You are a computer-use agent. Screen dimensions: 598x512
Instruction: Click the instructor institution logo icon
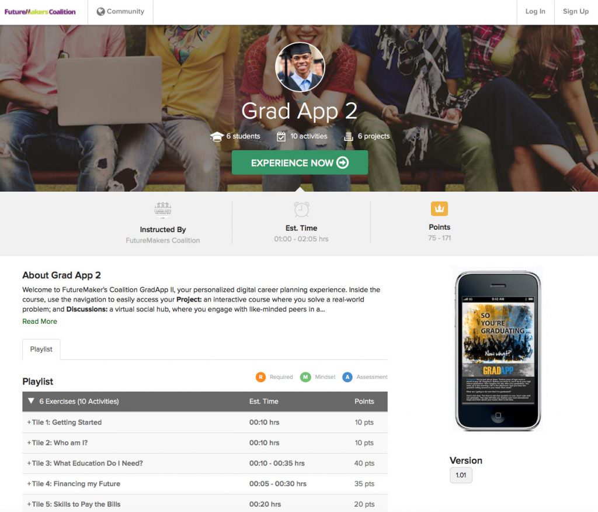click(x=163, y=210)
